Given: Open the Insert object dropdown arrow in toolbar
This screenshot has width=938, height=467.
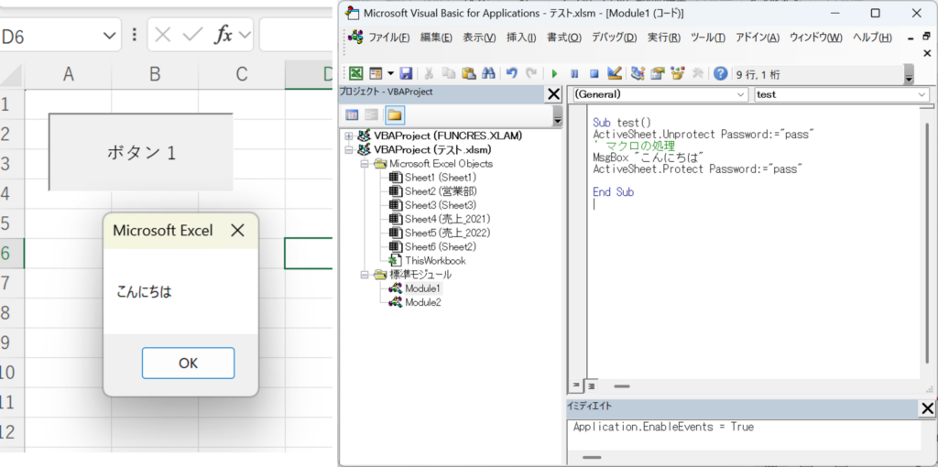Looking at the screenshot, I should pos(390,73).
